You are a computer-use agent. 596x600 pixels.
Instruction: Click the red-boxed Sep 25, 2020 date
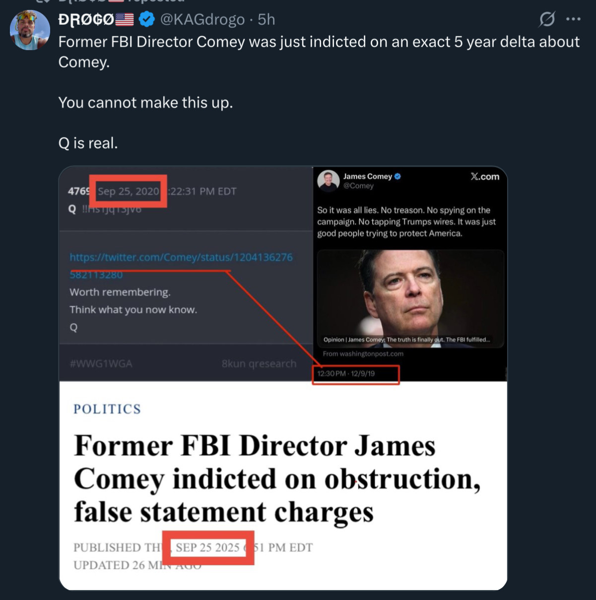(129, 191)
